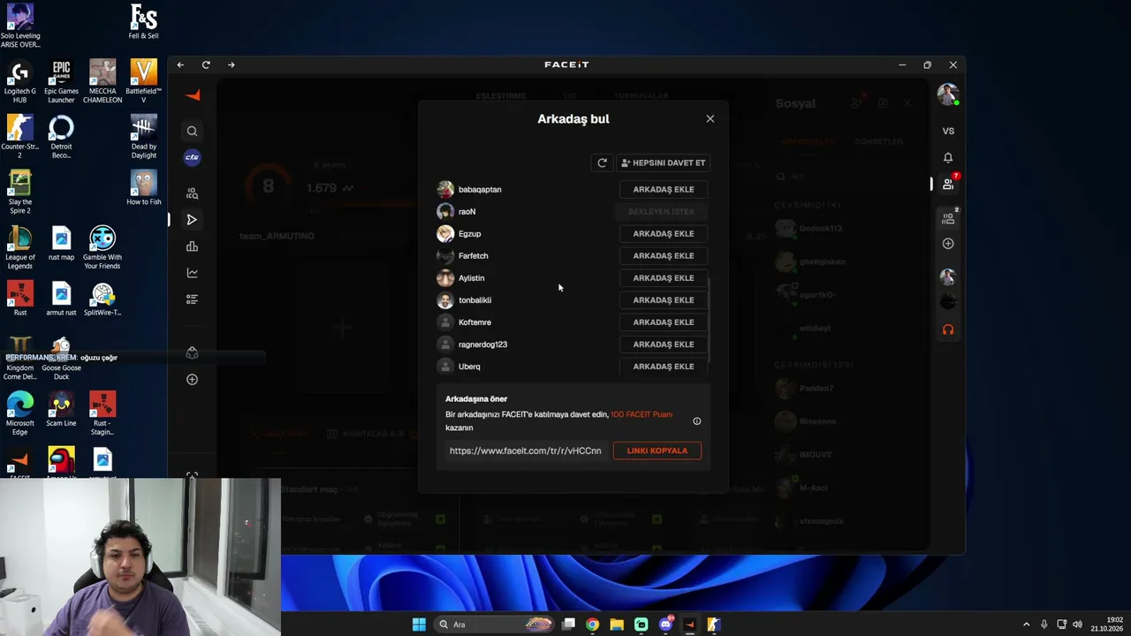Select the CS2 game icon in sidebar
The width and height of the screenshot is (1131, 636).
(192, 157)
